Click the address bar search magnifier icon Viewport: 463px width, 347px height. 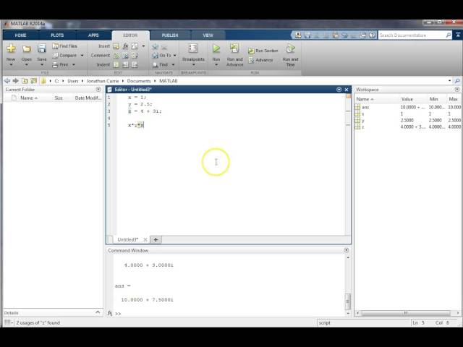(x=457, y=81)
